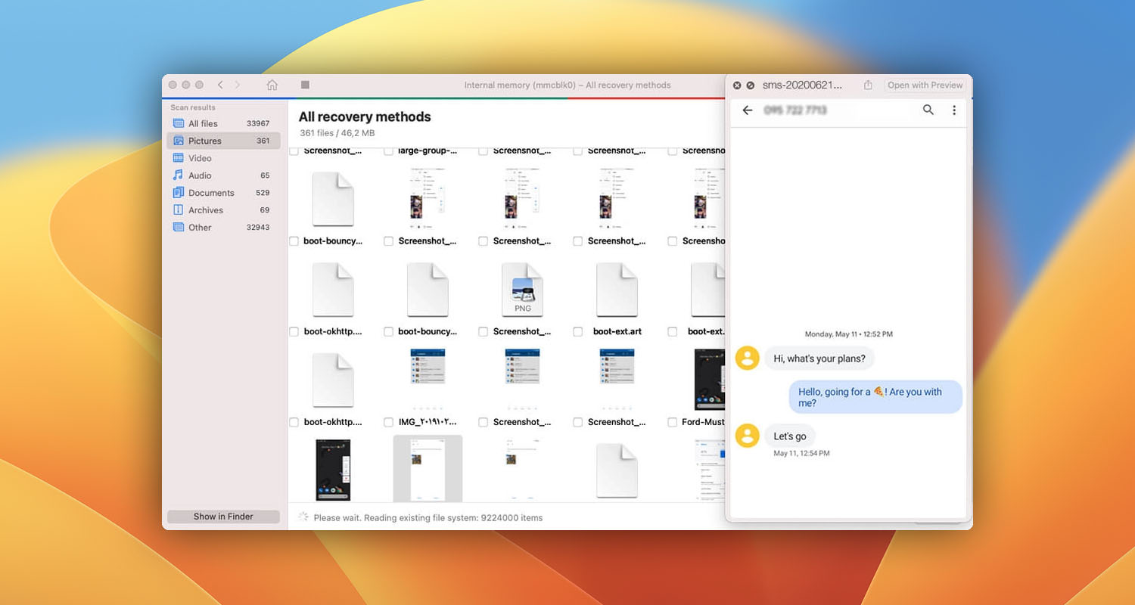Click the 69 count beside Archives
The height and width of the screenshot is (605, 1135).
pyautogui.click(x=265, y=210)
